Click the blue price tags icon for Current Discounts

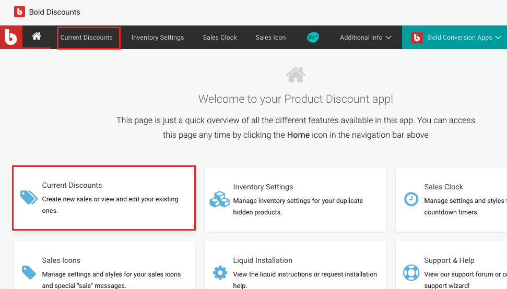point(29,197)
